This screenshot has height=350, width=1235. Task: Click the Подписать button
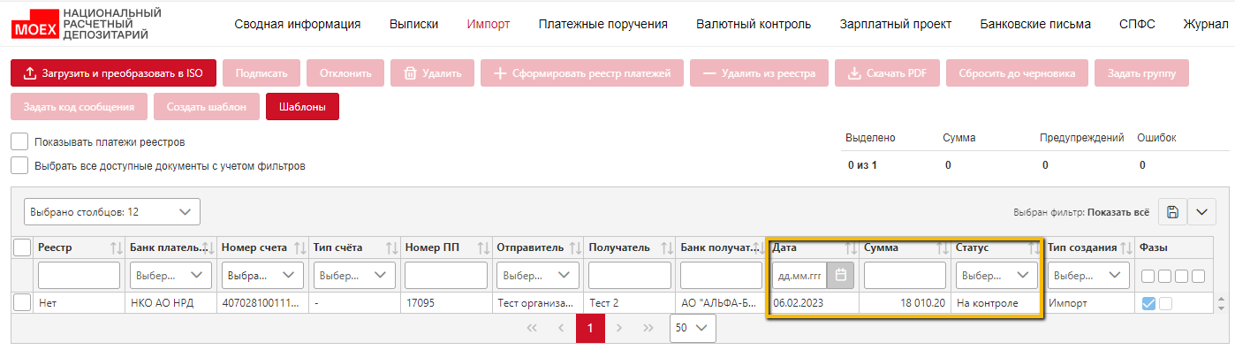[261, 73]
